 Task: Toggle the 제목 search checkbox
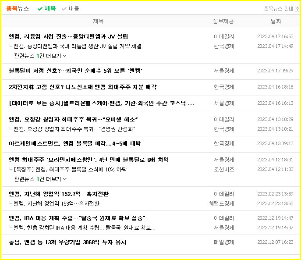click(46, 9)
